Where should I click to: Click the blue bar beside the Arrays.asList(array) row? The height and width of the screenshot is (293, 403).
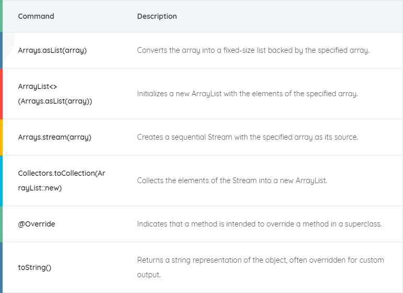pyautogui.click(x=1, y=51)
